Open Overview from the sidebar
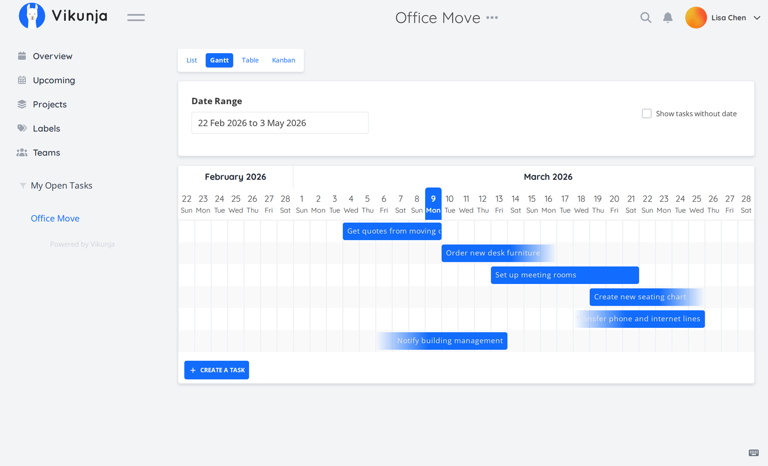Screen dimensions: 768x466 [x=52, y=56]
